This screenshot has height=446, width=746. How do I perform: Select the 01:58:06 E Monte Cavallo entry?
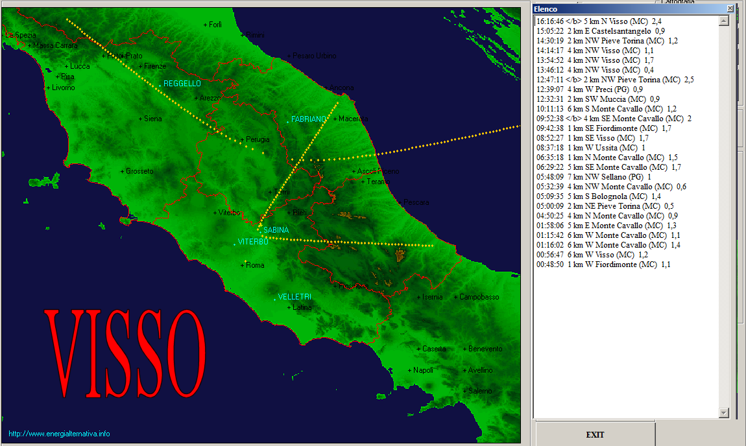pos(607,226)
